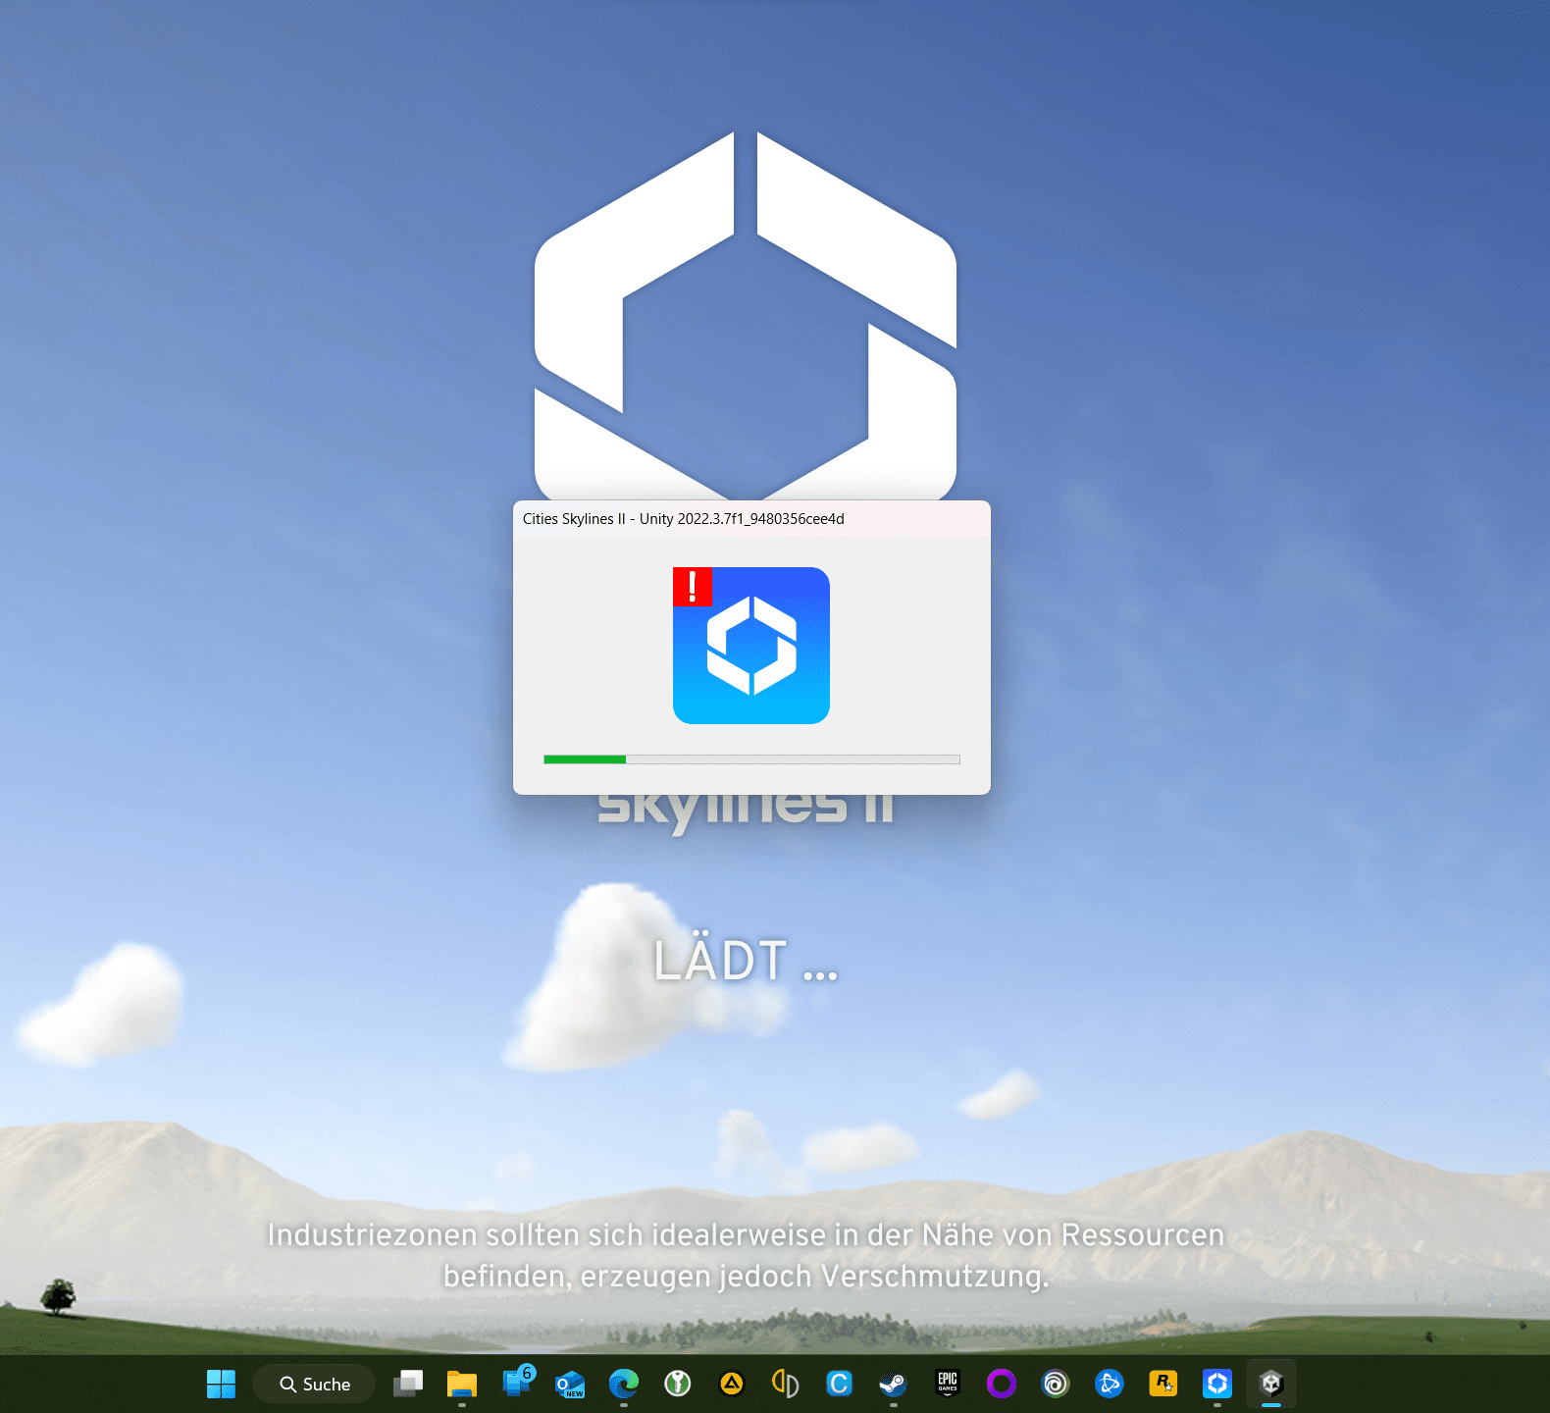The height and width of the screenshot is (1413, 1550).
Task: Click the Suche search box in taskbar
Action: 314,1384
